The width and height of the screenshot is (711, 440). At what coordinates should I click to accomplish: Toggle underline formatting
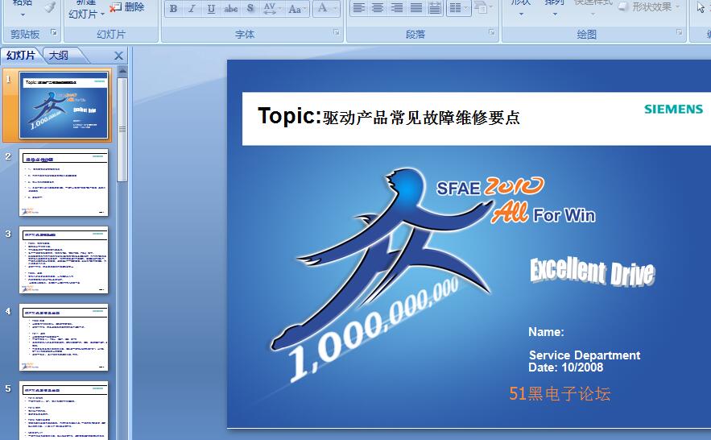tap(211, 9)
